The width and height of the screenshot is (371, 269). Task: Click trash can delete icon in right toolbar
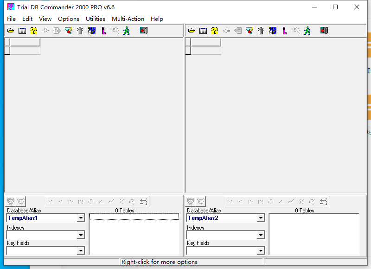click(261, 31)
